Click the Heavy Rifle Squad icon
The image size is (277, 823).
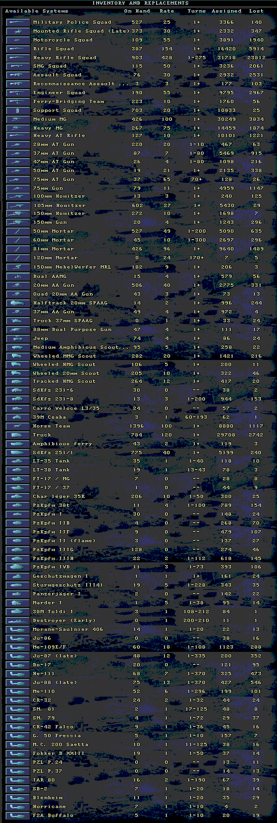coord(18,57)
